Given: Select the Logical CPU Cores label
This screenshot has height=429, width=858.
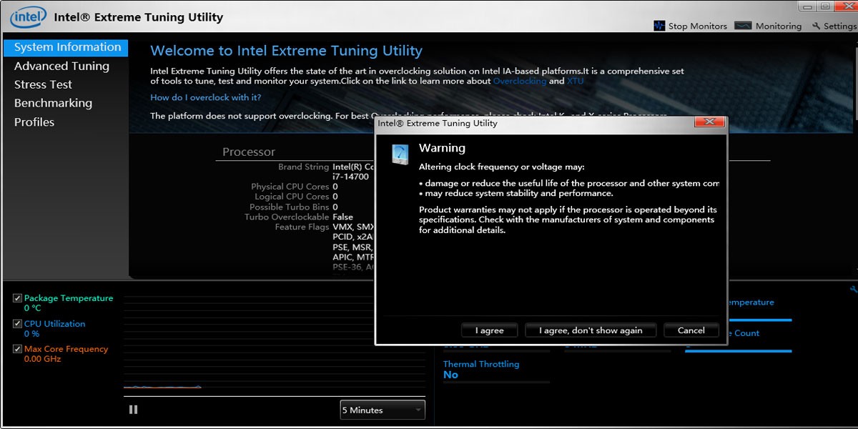Looking at the screenshot, I should [x=292, y=197].
